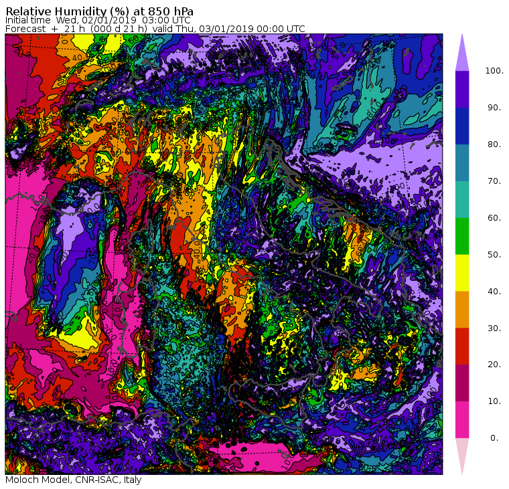
Task: Click the "100." colorbar label
Action: [494, 71]
